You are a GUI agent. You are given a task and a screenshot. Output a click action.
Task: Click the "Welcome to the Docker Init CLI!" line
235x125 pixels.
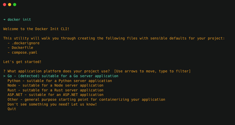pyautogui.click(x=36, y=29)
